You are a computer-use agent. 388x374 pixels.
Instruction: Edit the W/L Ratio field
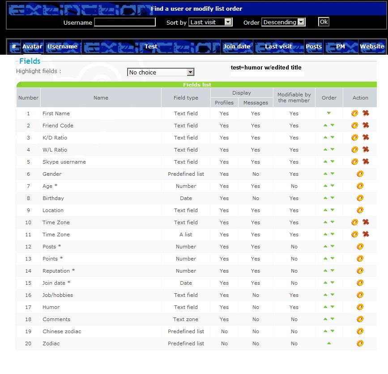[x=354, y=150]
